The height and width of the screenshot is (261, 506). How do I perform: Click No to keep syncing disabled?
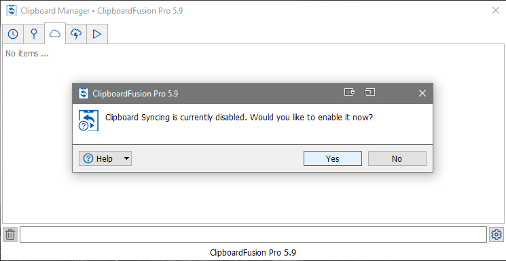tap(397, 158)
